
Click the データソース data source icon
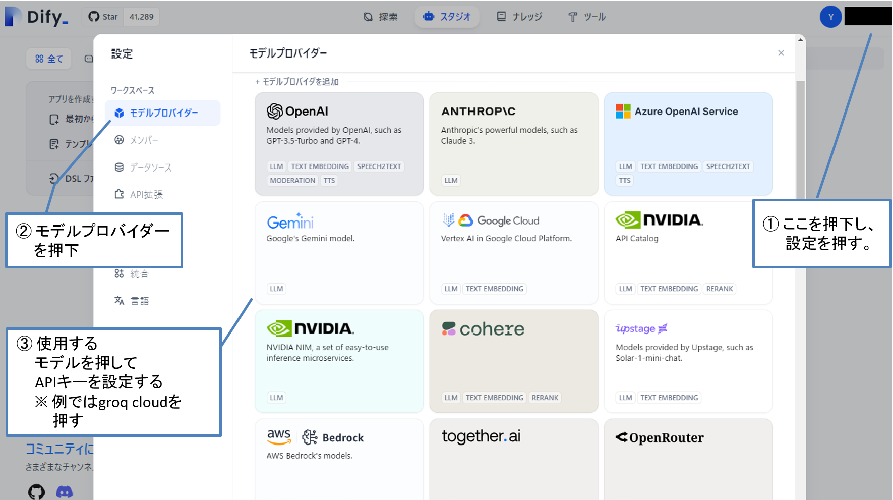coord(119,168)
